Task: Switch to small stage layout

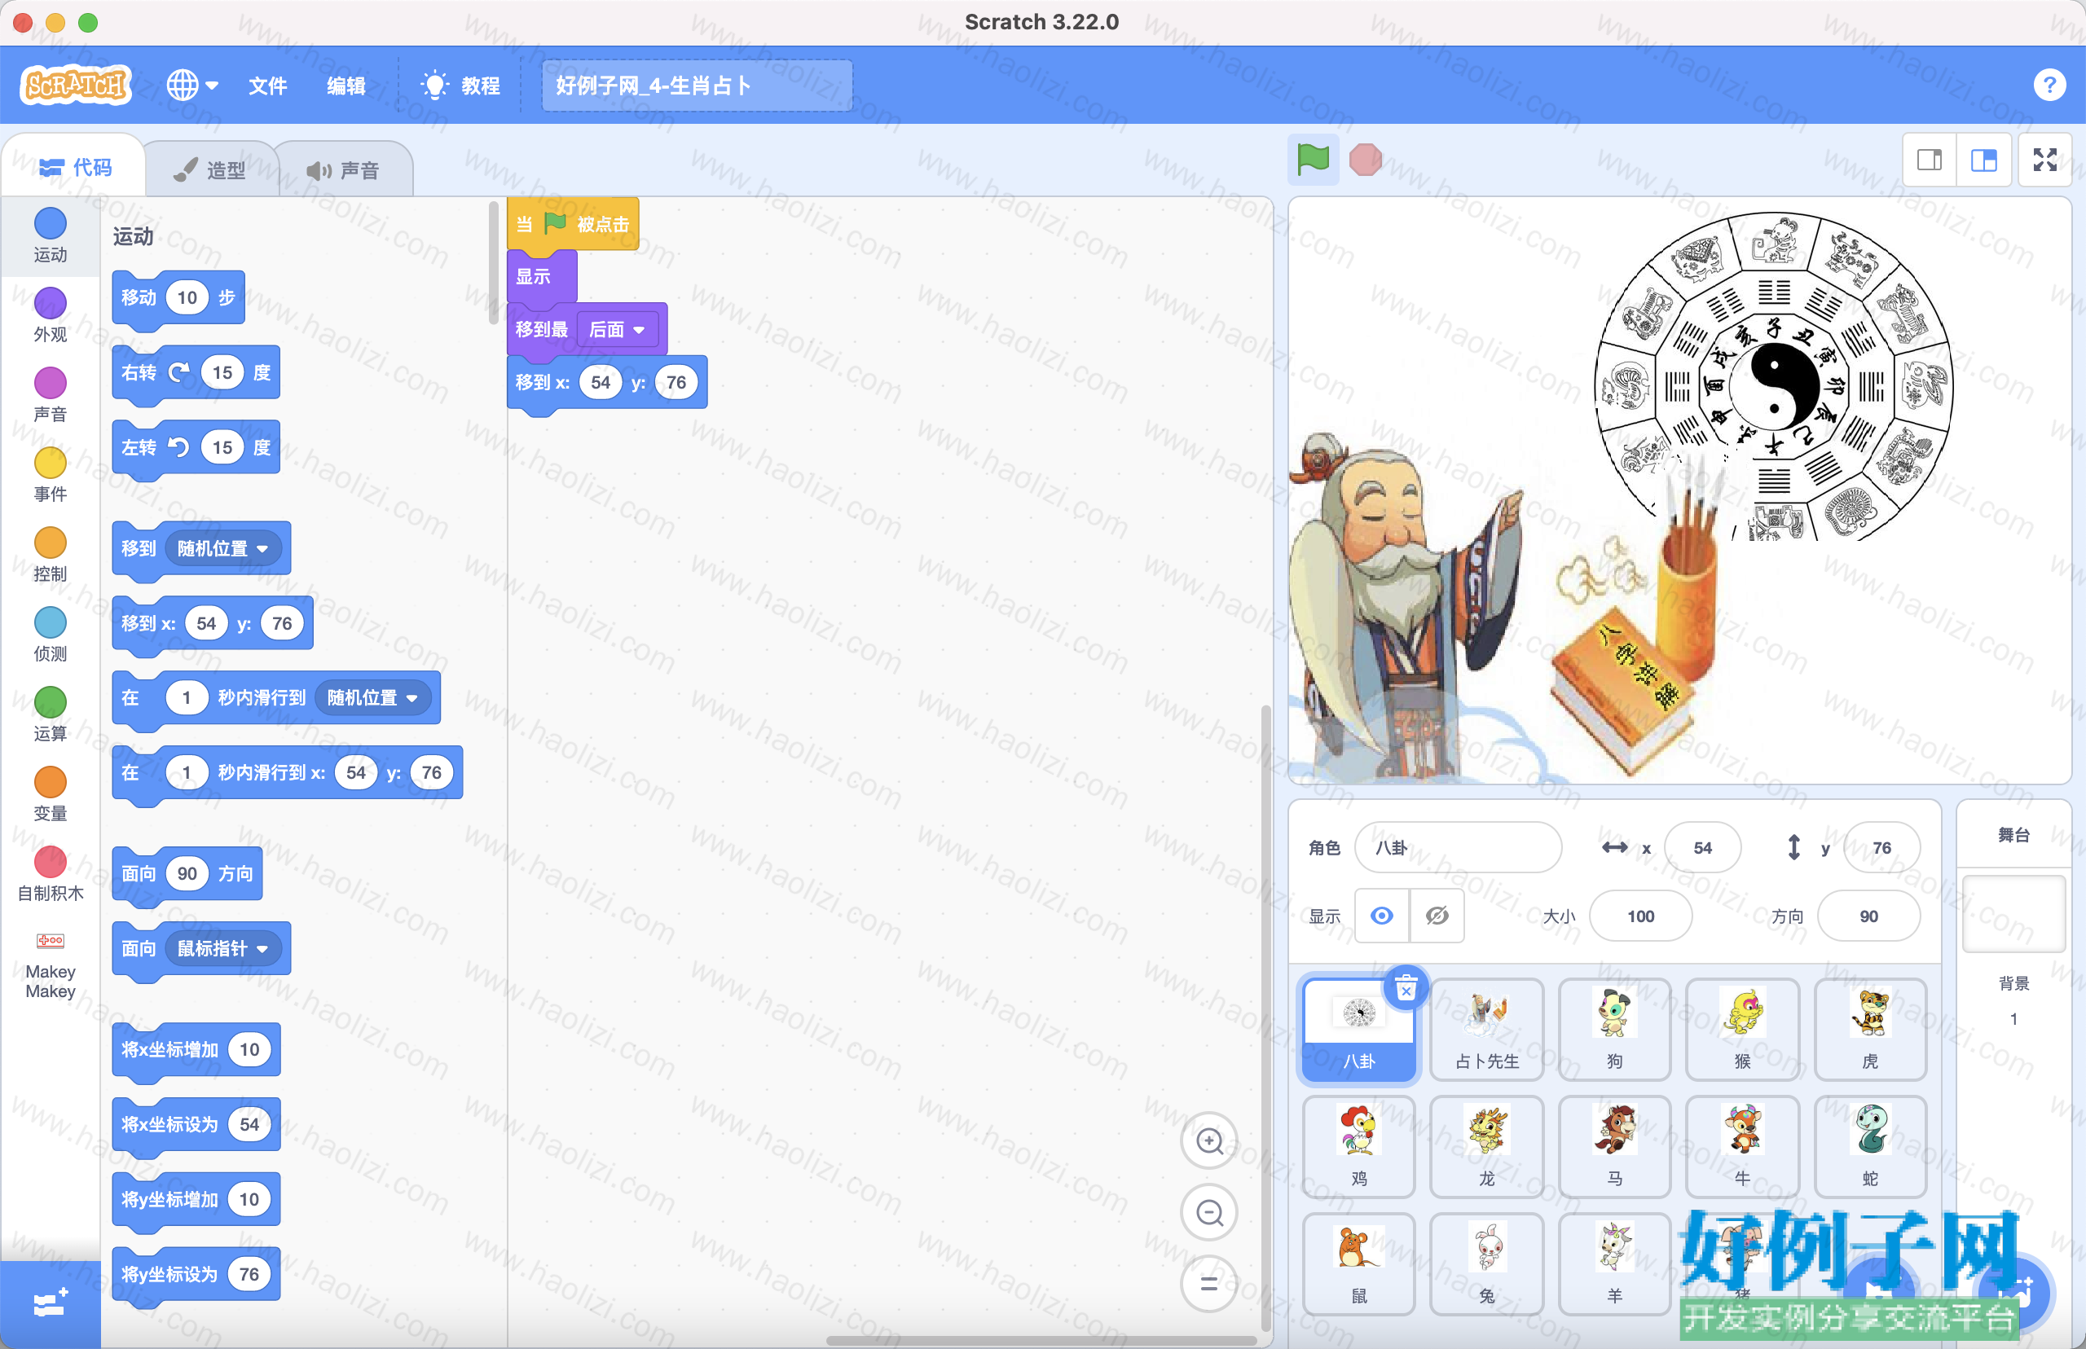Action: coord(1930,160)
